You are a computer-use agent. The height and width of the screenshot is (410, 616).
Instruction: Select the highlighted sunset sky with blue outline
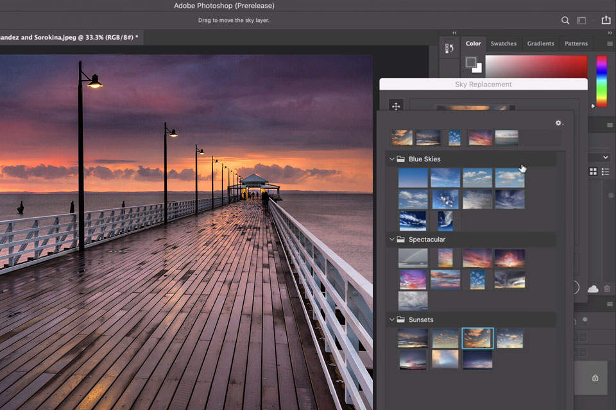pos(477,338)
